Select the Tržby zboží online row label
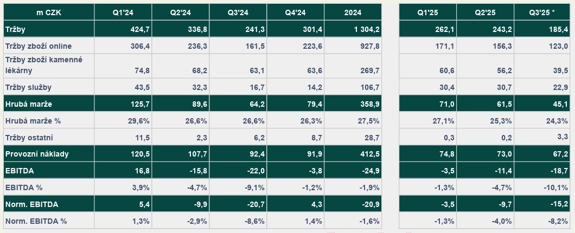Viewport: 575px width, 233px height. [38, 46]
